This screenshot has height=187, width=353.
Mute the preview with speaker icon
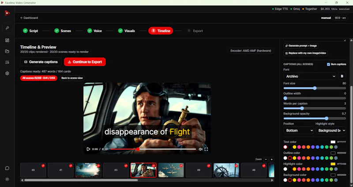point(200,149)
